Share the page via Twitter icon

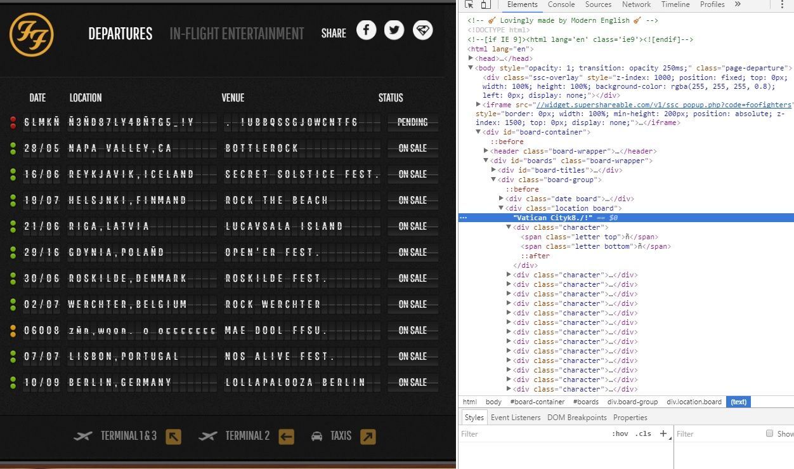pyautogui.click(x=394, y=30)
